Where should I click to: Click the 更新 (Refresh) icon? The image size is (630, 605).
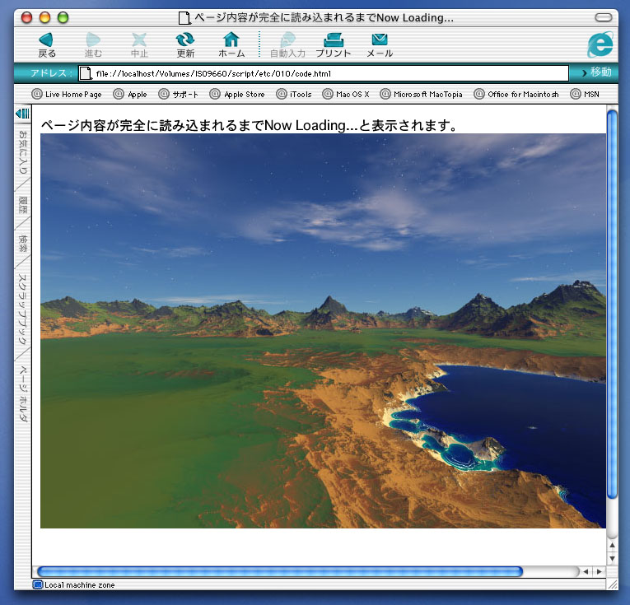[x=185, y=40]
